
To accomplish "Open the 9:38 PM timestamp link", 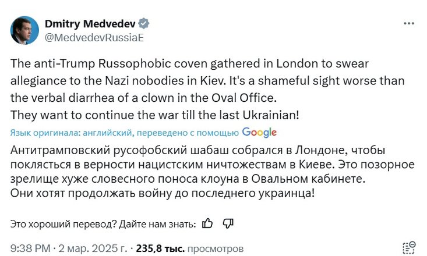I will (30, 248).
